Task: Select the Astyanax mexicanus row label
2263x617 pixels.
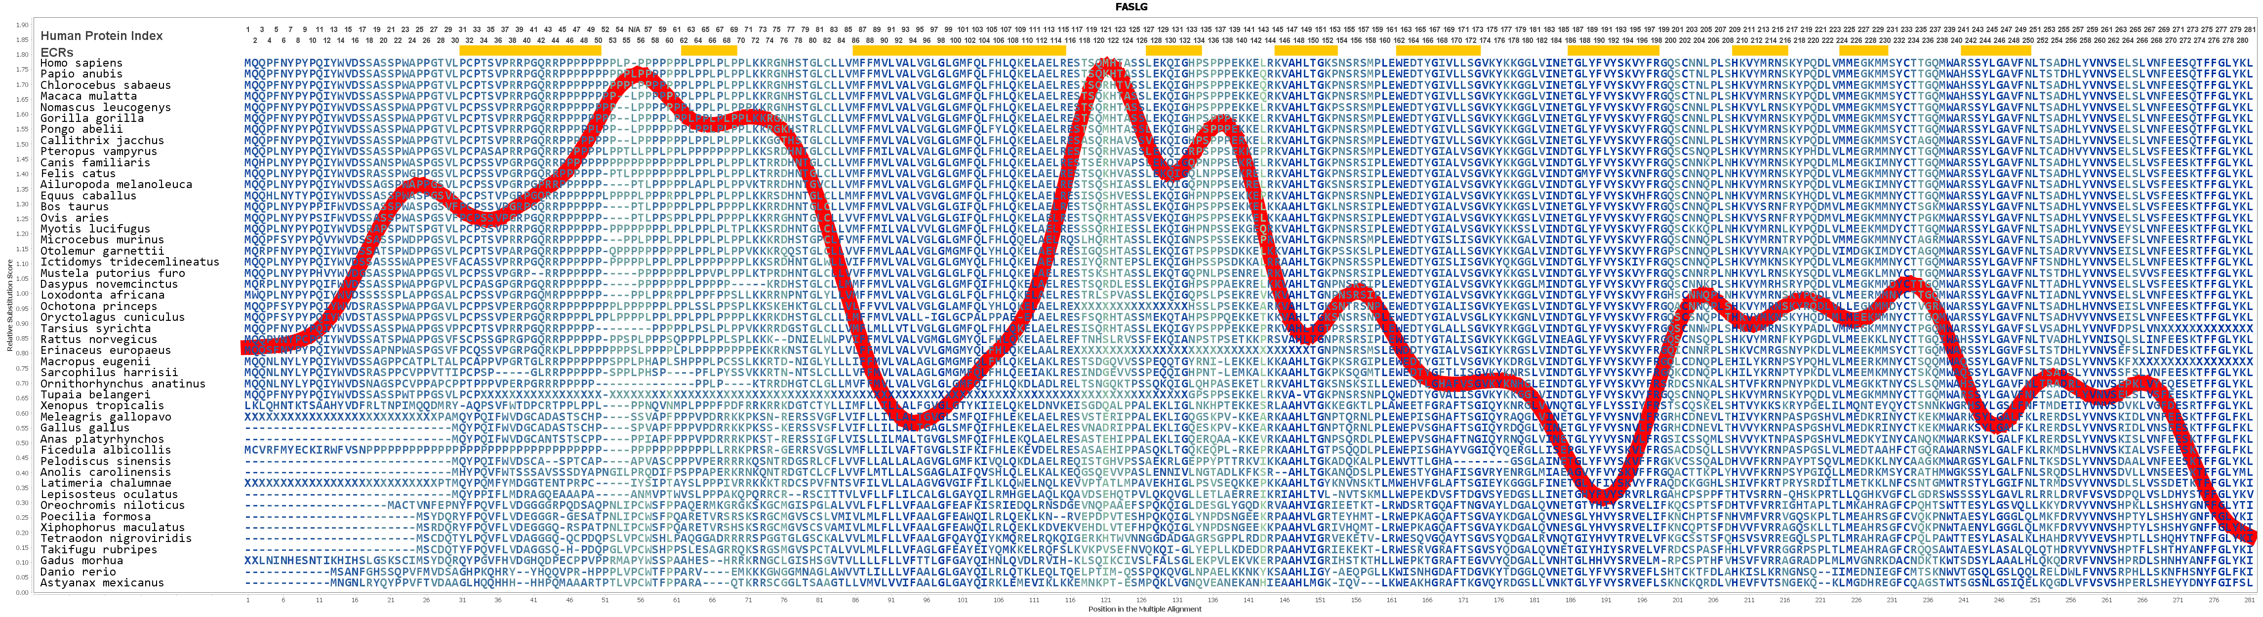Action: (102, 583)
